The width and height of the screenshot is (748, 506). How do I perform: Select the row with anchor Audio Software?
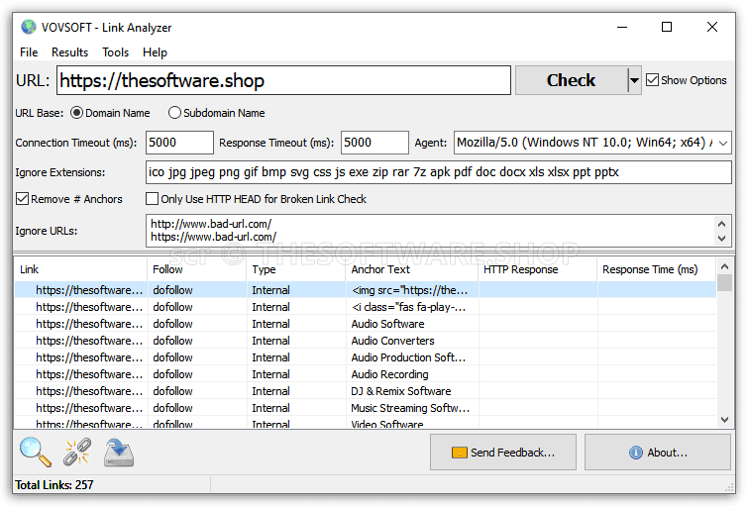click(x=366, y=324)
